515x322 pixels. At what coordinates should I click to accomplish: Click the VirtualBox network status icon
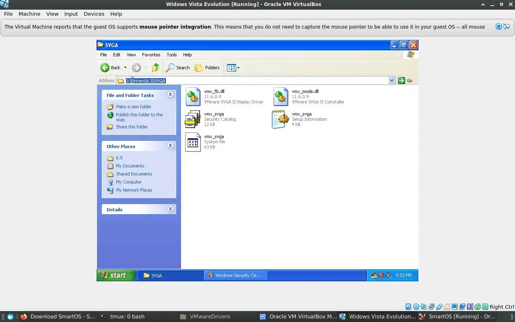coord(431,307)
